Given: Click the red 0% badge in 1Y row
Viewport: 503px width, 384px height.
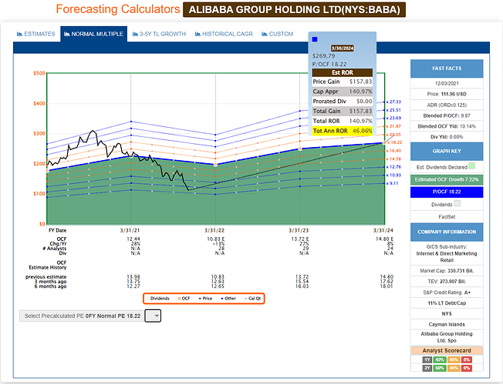Looking at the screenshot, I should (467, 359).
